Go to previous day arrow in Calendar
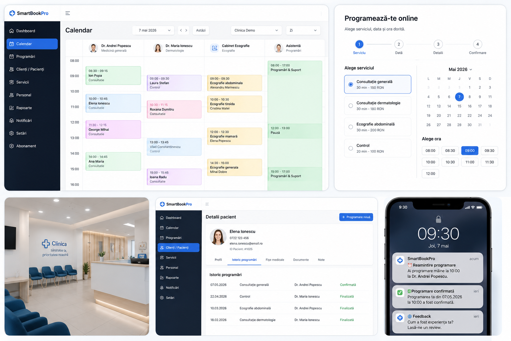Image resolution: width=511 pixels, height=341 pixels. point(181,30)
